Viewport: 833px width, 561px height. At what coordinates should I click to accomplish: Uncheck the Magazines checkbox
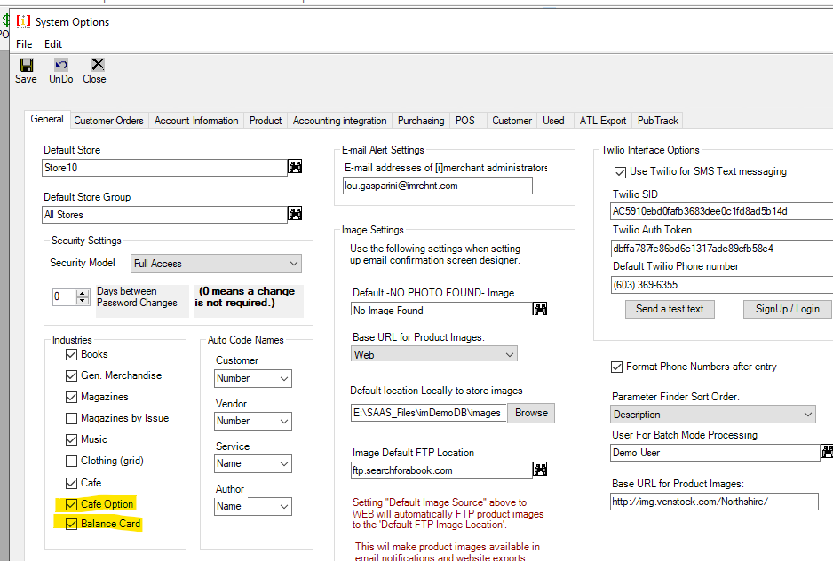pyautogui.click(x=71, y=397)
